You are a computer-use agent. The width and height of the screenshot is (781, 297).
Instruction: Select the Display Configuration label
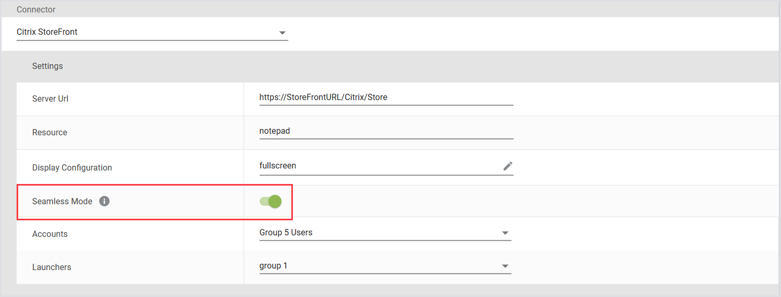tap(72, 168)
